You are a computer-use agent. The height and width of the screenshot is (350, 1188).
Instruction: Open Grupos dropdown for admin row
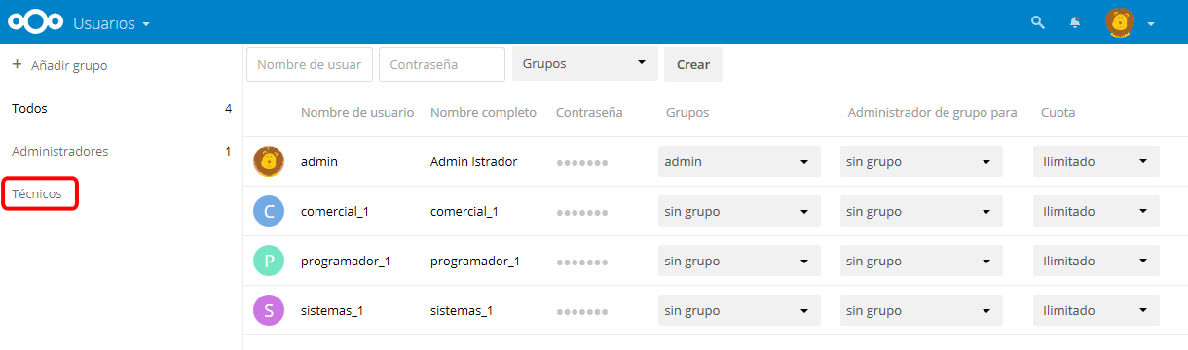[739, 161]
